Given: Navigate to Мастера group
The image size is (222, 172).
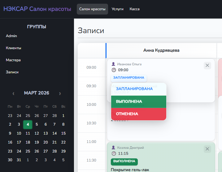Looking at the screenshot, I should pyautogui.click(x=13, y=60).
